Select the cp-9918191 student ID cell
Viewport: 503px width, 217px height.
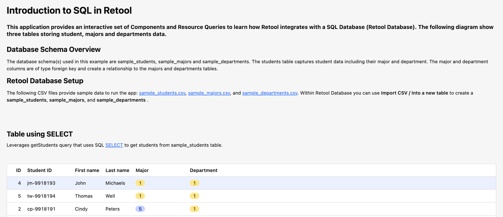(41, 209)
